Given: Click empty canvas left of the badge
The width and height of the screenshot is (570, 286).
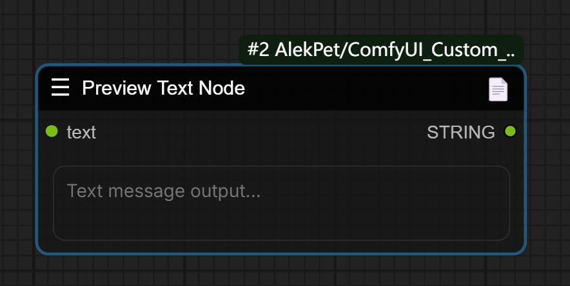Looking at the screenshot, I should (x=129, y=39).
